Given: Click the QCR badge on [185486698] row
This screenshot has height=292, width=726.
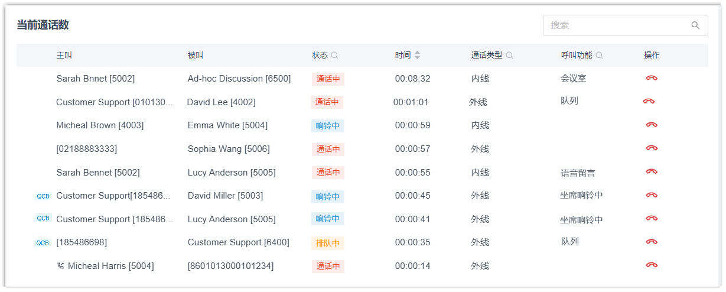Looking at the screenshot, I should tap(43, 242).
